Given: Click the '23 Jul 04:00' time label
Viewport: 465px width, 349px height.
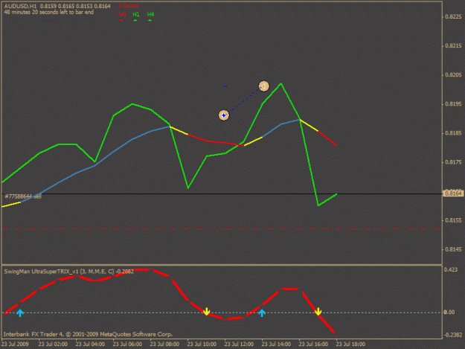Looking at the screenshot, I should pos(90,344).
